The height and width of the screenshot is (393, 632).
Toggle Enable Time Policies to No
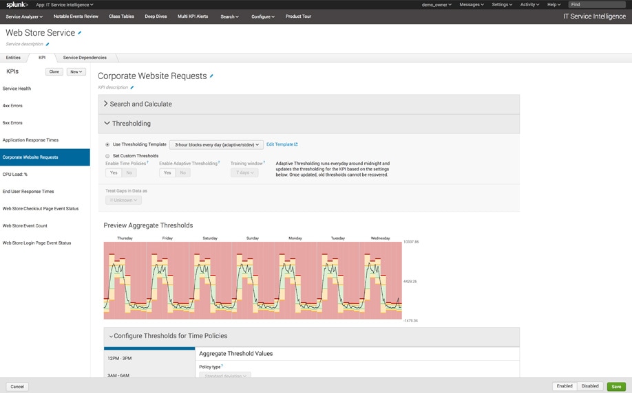click(x=129, y=173)
